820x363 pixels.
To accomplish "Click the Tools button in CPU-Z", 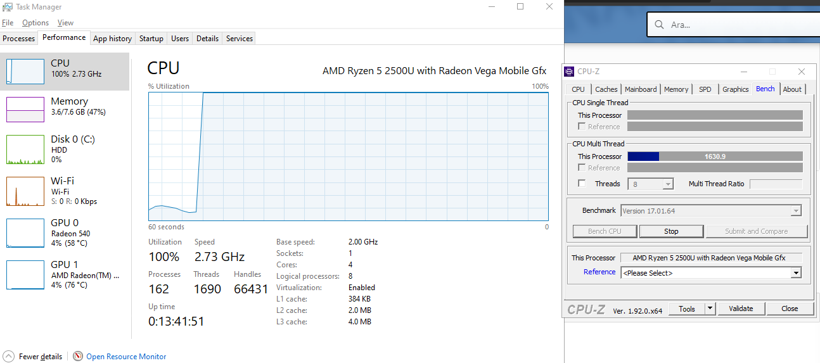I will pyautogui.click(x=687, y=309).
